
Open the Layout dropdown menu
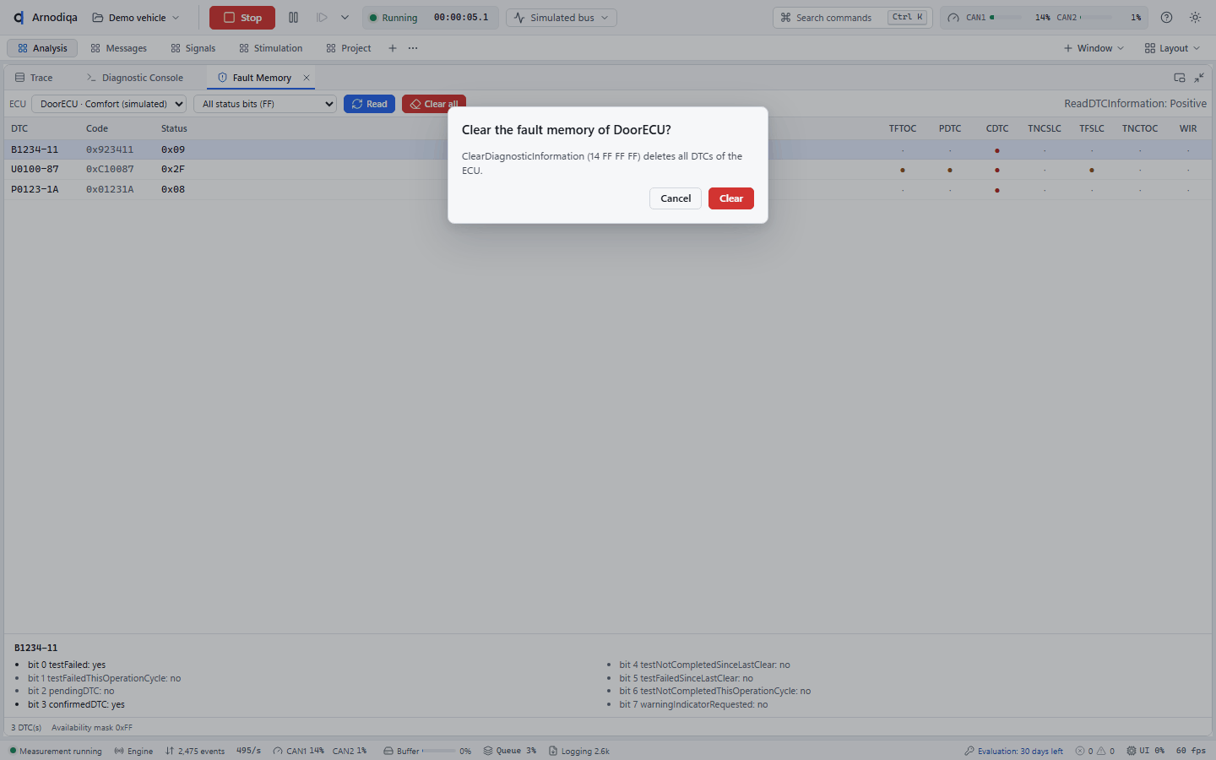point(1172,48)
